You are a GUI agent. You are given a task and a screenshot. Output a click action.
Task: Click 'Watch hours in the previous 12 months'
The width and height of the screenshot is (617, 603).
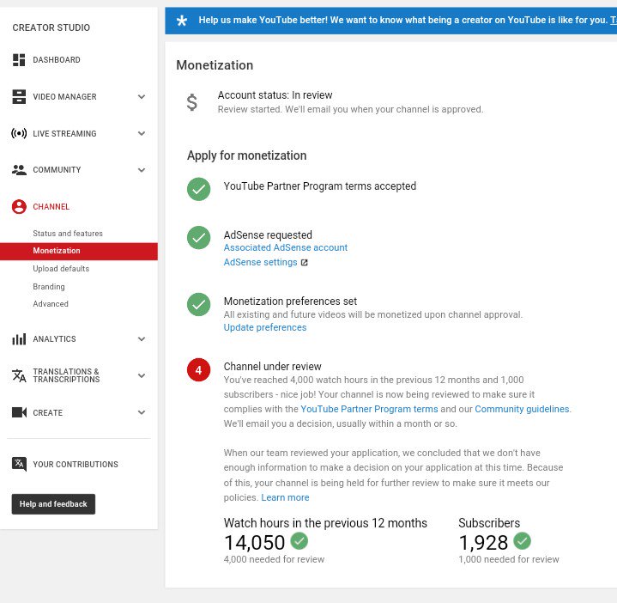(325, 523)
